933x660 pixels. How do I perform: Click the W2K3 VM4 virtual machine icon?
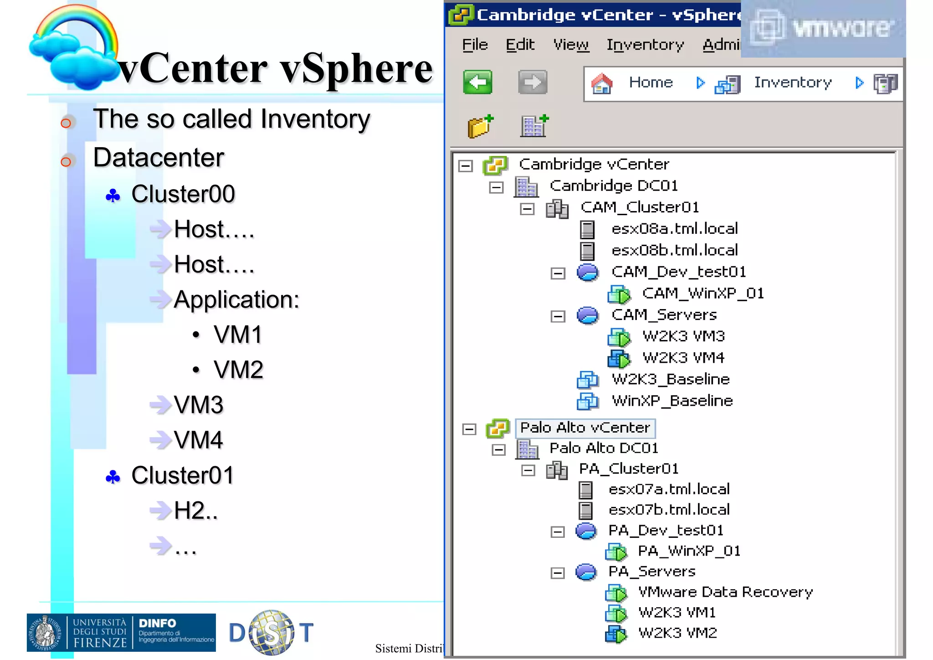[619, 358]
